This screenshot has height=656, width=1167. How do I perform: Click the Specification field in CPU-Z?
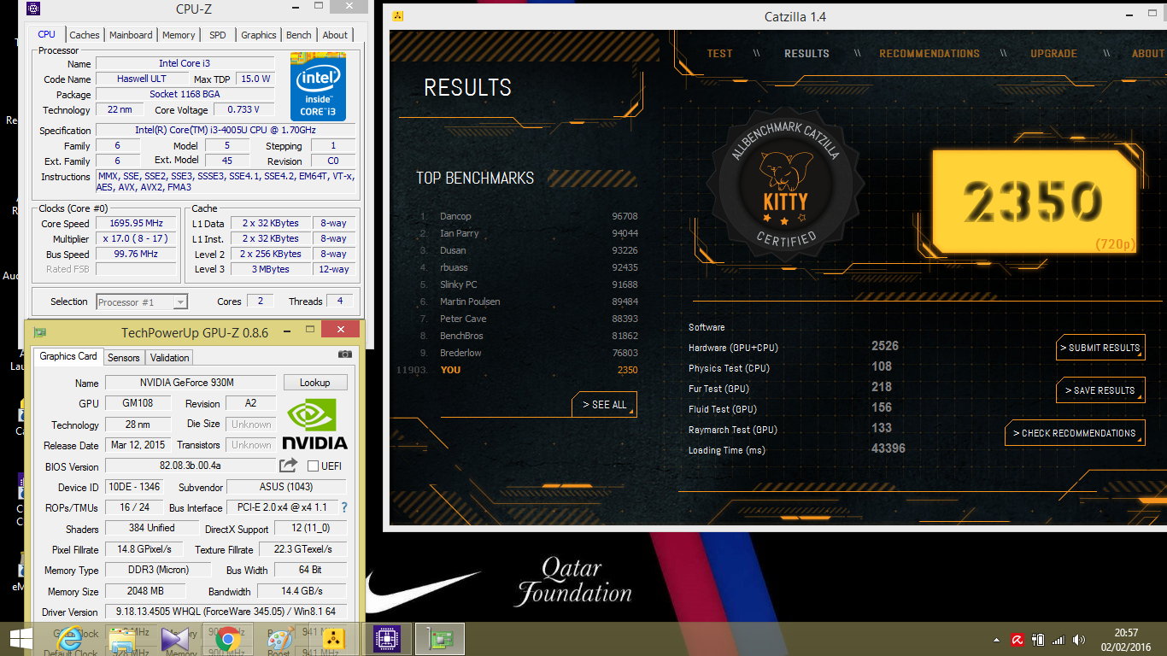(x=226, y=130)
